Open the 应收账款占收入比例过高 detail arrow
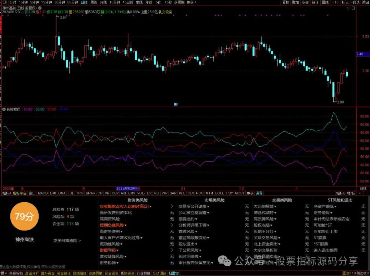Image resolution: width=370 pixels, height=276 pixels. point(172,206)
